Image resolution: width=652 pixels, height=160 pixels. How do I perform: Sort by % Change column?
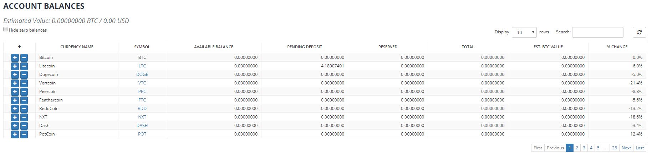click(x=617, y=47)
